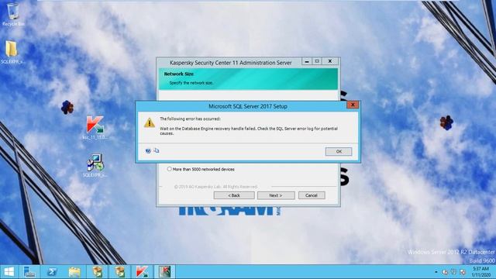Click Next in the Kaspersky installer

(x=276, y=195)
